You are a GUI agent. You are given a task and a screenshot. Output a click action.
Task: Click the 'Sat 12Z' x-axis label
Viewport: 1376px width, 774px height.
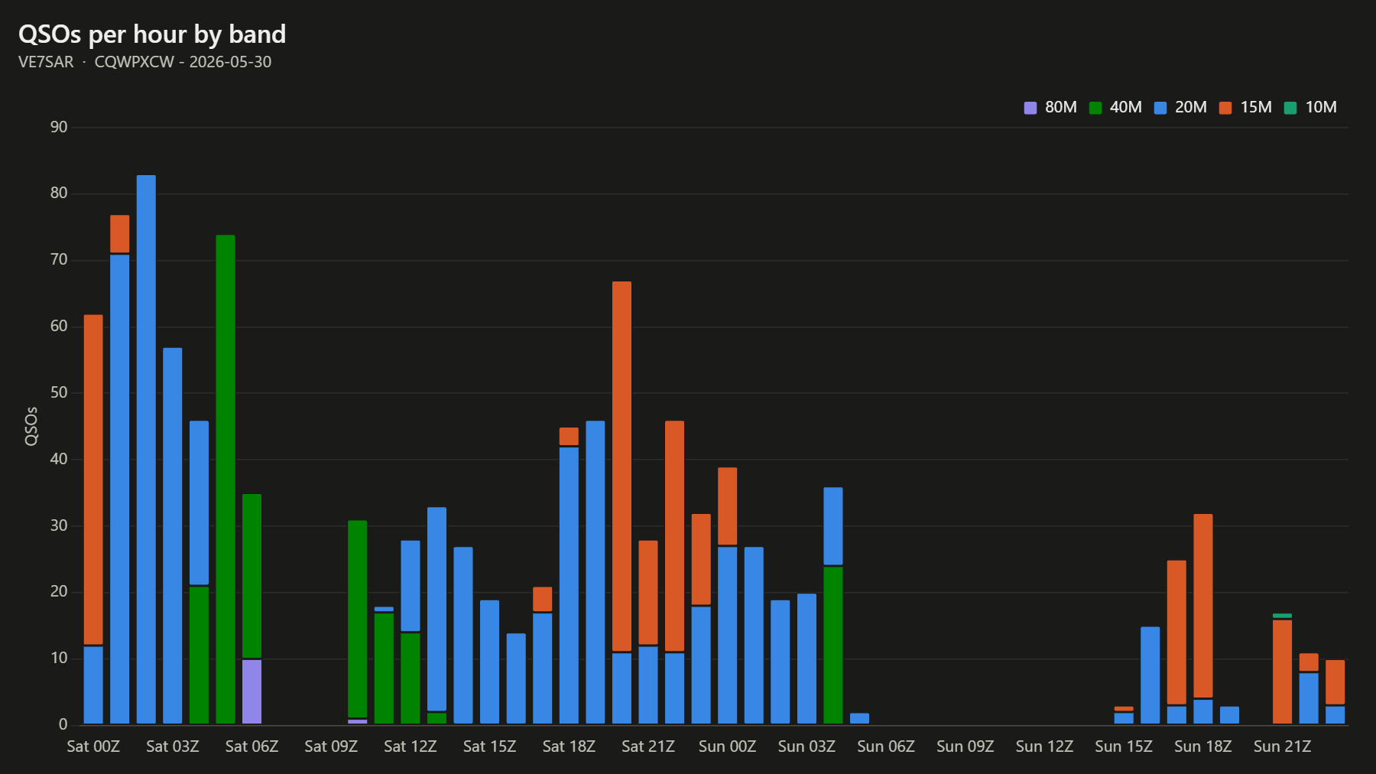411,746
